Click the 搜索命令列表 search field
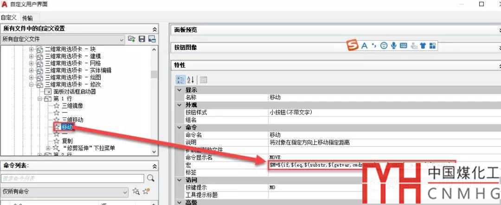 pos(72,178)
